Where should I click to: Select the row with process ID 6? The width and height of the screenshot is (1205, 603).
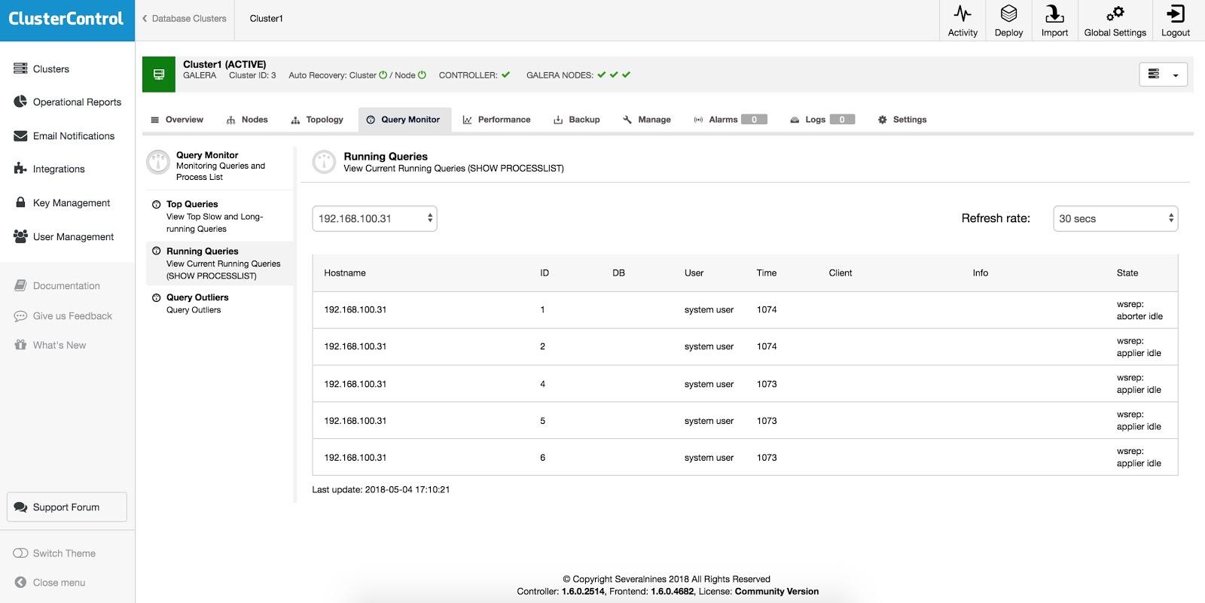coord(745,458)
